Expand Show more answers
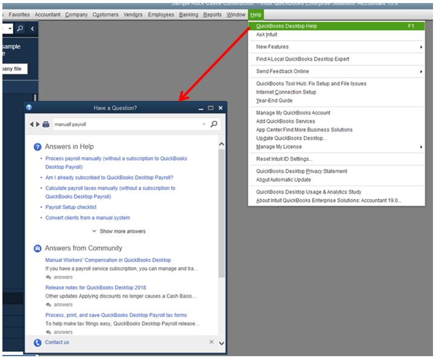This screenshot has width=436, height=361. pos(119,231)
